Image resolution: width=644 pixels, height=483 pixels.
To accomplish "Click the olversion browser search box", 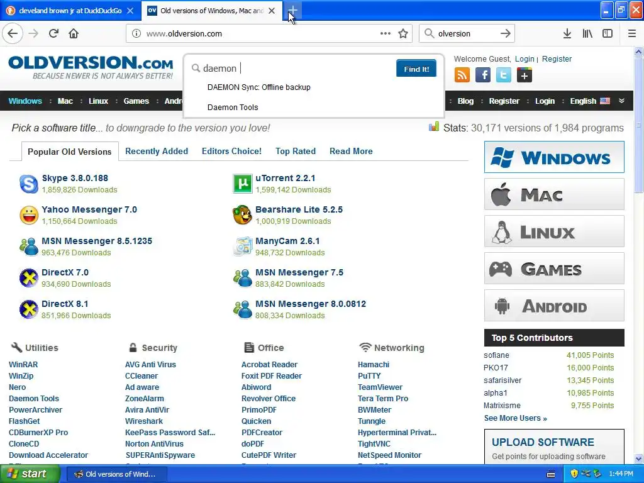I will [x=467, y=34].
